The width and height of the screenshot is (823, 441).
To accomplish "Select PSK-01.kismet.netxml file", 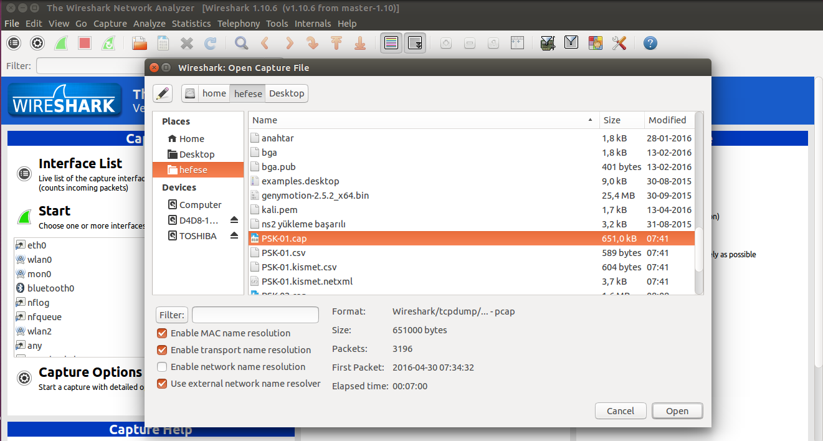I will 471,282.
